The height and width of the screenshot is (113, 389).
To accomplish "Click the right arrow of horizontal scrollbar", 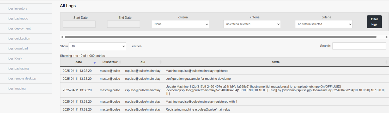I will [386, 37].
